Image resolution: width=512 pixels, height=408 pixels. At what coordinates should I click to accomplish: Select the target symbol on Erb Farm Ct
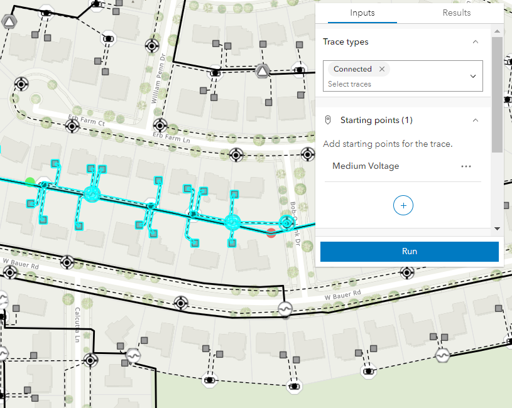[x=72, y=126]
